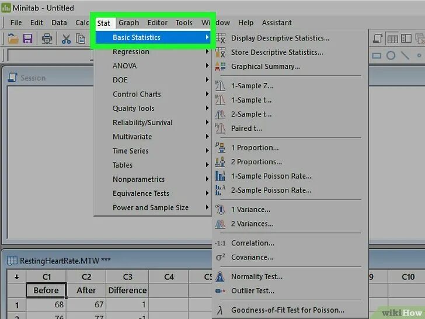Click the cell containing 68 in row 1

[x=46, y=304]
